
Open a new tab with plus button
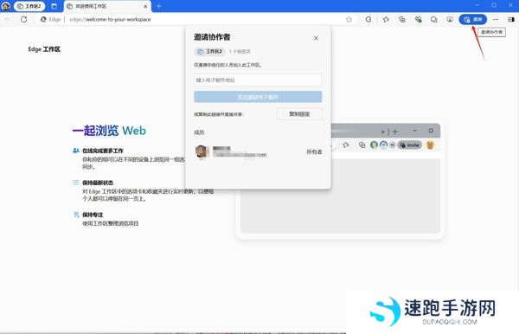point(159,6)
